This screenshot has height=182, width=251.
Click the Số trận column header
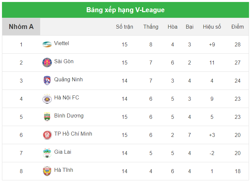pyautogui.click(x=125, y=27)
